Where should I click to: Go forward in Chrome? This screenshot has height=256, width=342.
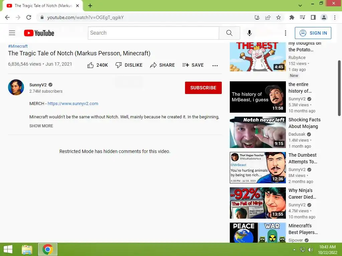(18, 17)
